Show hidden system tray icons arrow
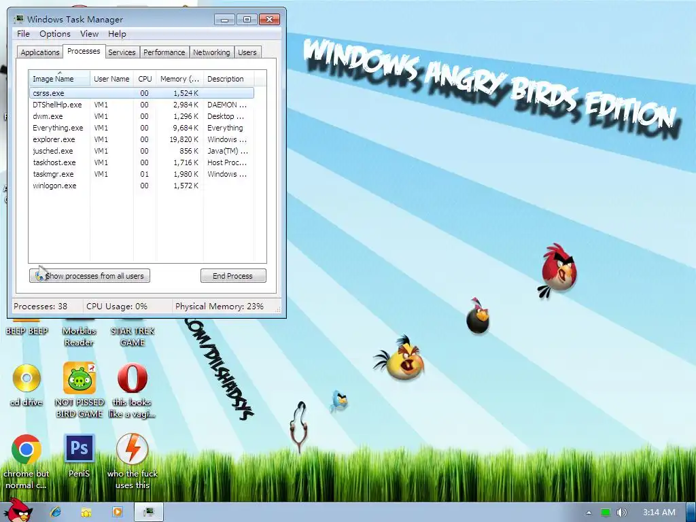 click(589, 512)
